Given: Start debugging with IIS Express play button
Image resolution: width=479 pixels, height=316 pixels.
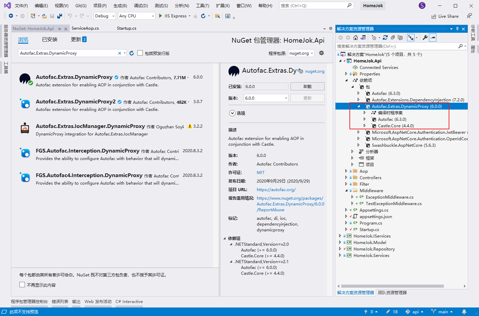Looking at the screenshot, I should click(161, 16).
